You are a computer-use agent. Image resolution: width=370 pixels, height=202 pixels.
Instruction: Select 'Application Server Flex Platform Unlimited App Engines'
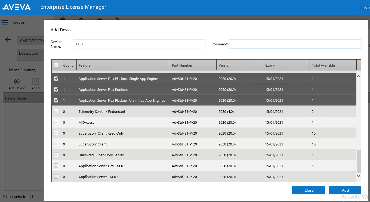[x=122, y=100]
